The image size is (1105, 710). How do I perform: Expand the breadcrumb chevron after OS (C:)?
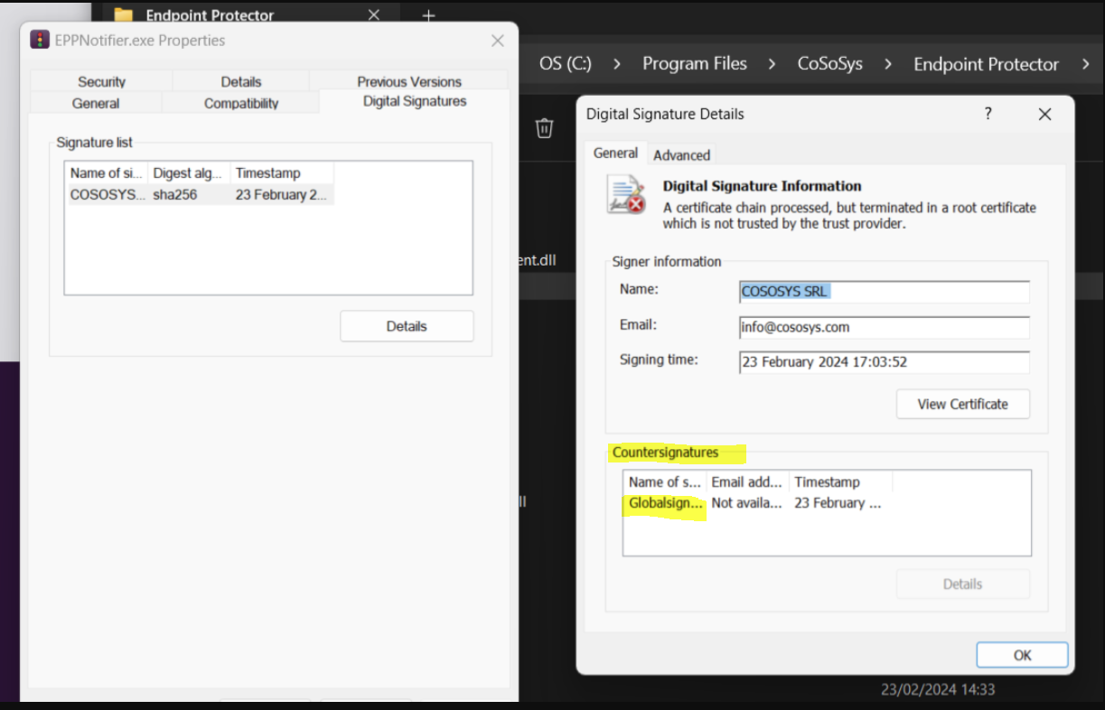coord(615,63)
